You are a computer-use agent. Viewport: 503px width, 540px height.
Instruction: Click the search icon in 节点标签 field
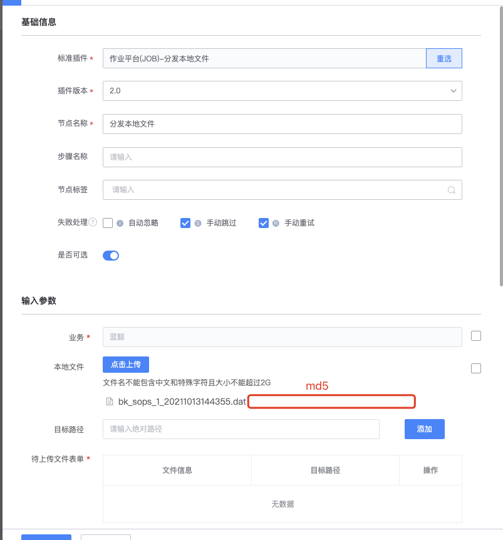tap(452, 190)
